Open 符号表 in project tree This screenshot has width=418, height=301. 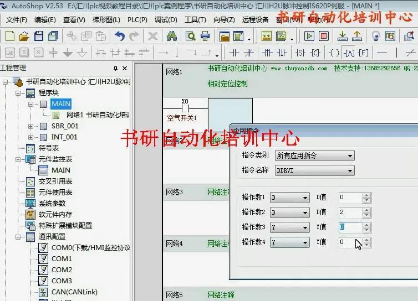(49, 148)
